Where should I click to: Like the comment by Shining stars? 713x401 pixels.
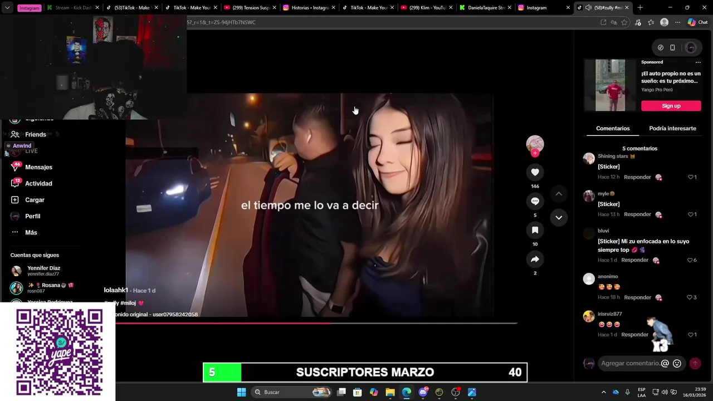click(x=691, y=177)
